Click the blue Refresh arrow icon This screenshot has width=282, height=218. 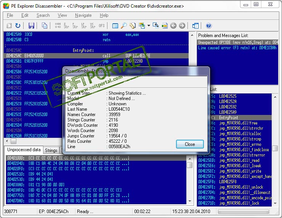click(18, 26)
